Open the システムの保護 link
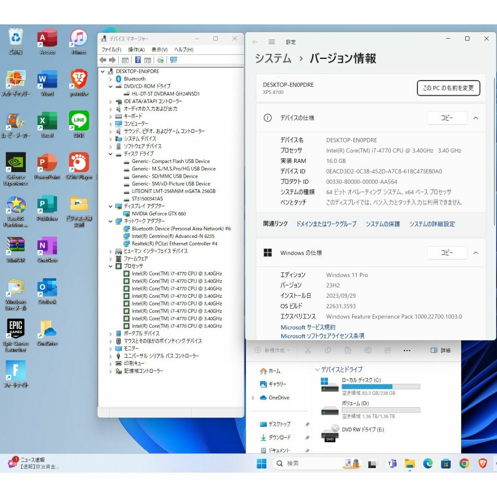Viewport: 497px width, 497px height. click(x=382, y=224)
